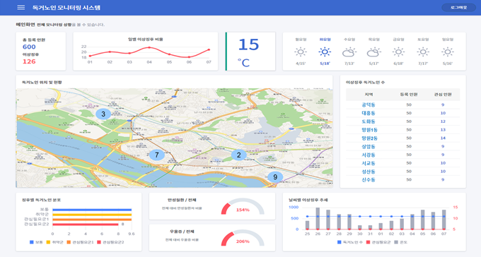Click the 로그아웃 logout button

click(458, 7)
